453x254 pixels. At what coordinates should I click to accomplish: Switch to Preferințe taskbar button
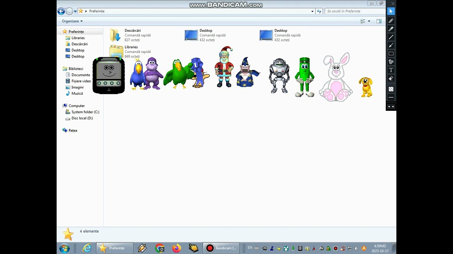(115, 248)
